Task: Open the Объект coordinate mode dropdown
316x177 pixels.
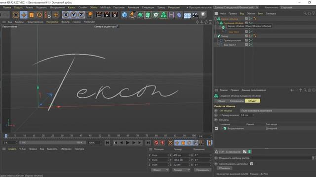Action: tap(160, 170)
